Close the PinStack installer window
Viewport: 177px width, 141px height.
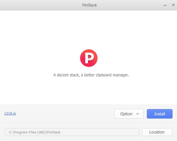tap(173, 5)
